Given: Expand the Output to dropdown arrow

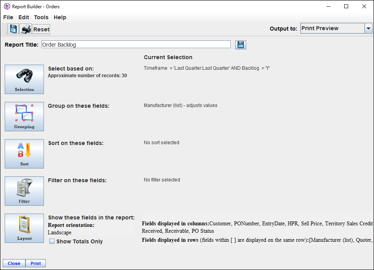Looking at the screenshot, I should [x=368, y=28].
